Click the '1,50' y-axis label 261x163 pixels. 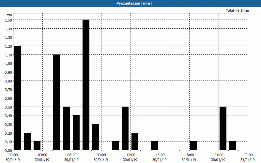pyautogui.click(x=8, y=20)
